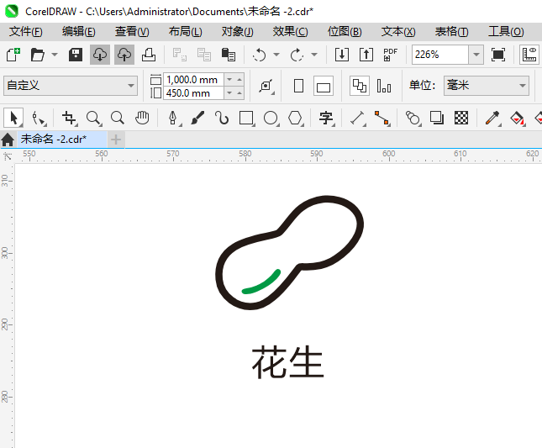Image resolution: width=542 pixels, height=448 pixels.
Task: Select the Shape edit tool
Action: pyautogui.click(x=39, y=119)
